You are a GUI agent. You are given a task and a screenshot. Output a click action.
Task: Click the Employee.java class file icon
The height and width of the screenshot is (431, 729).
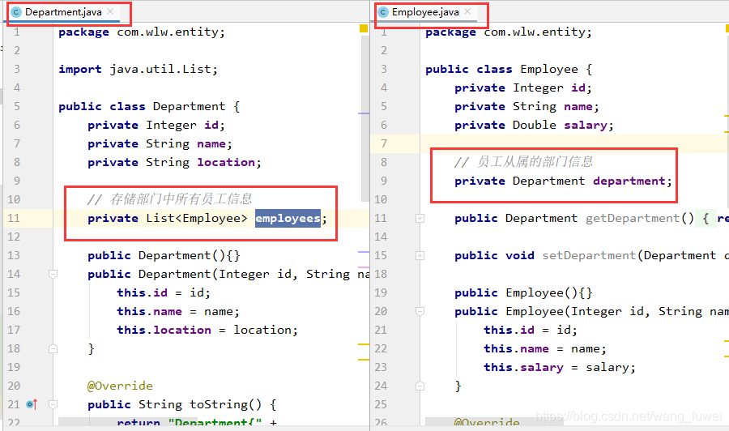[383, 12]
